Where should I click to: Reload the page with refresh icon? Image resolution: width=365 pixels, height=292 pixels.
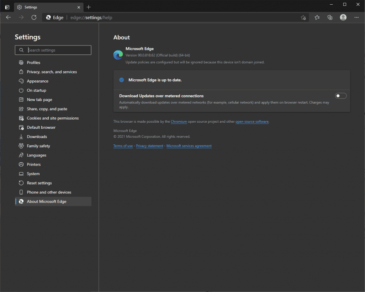(34, 17)
